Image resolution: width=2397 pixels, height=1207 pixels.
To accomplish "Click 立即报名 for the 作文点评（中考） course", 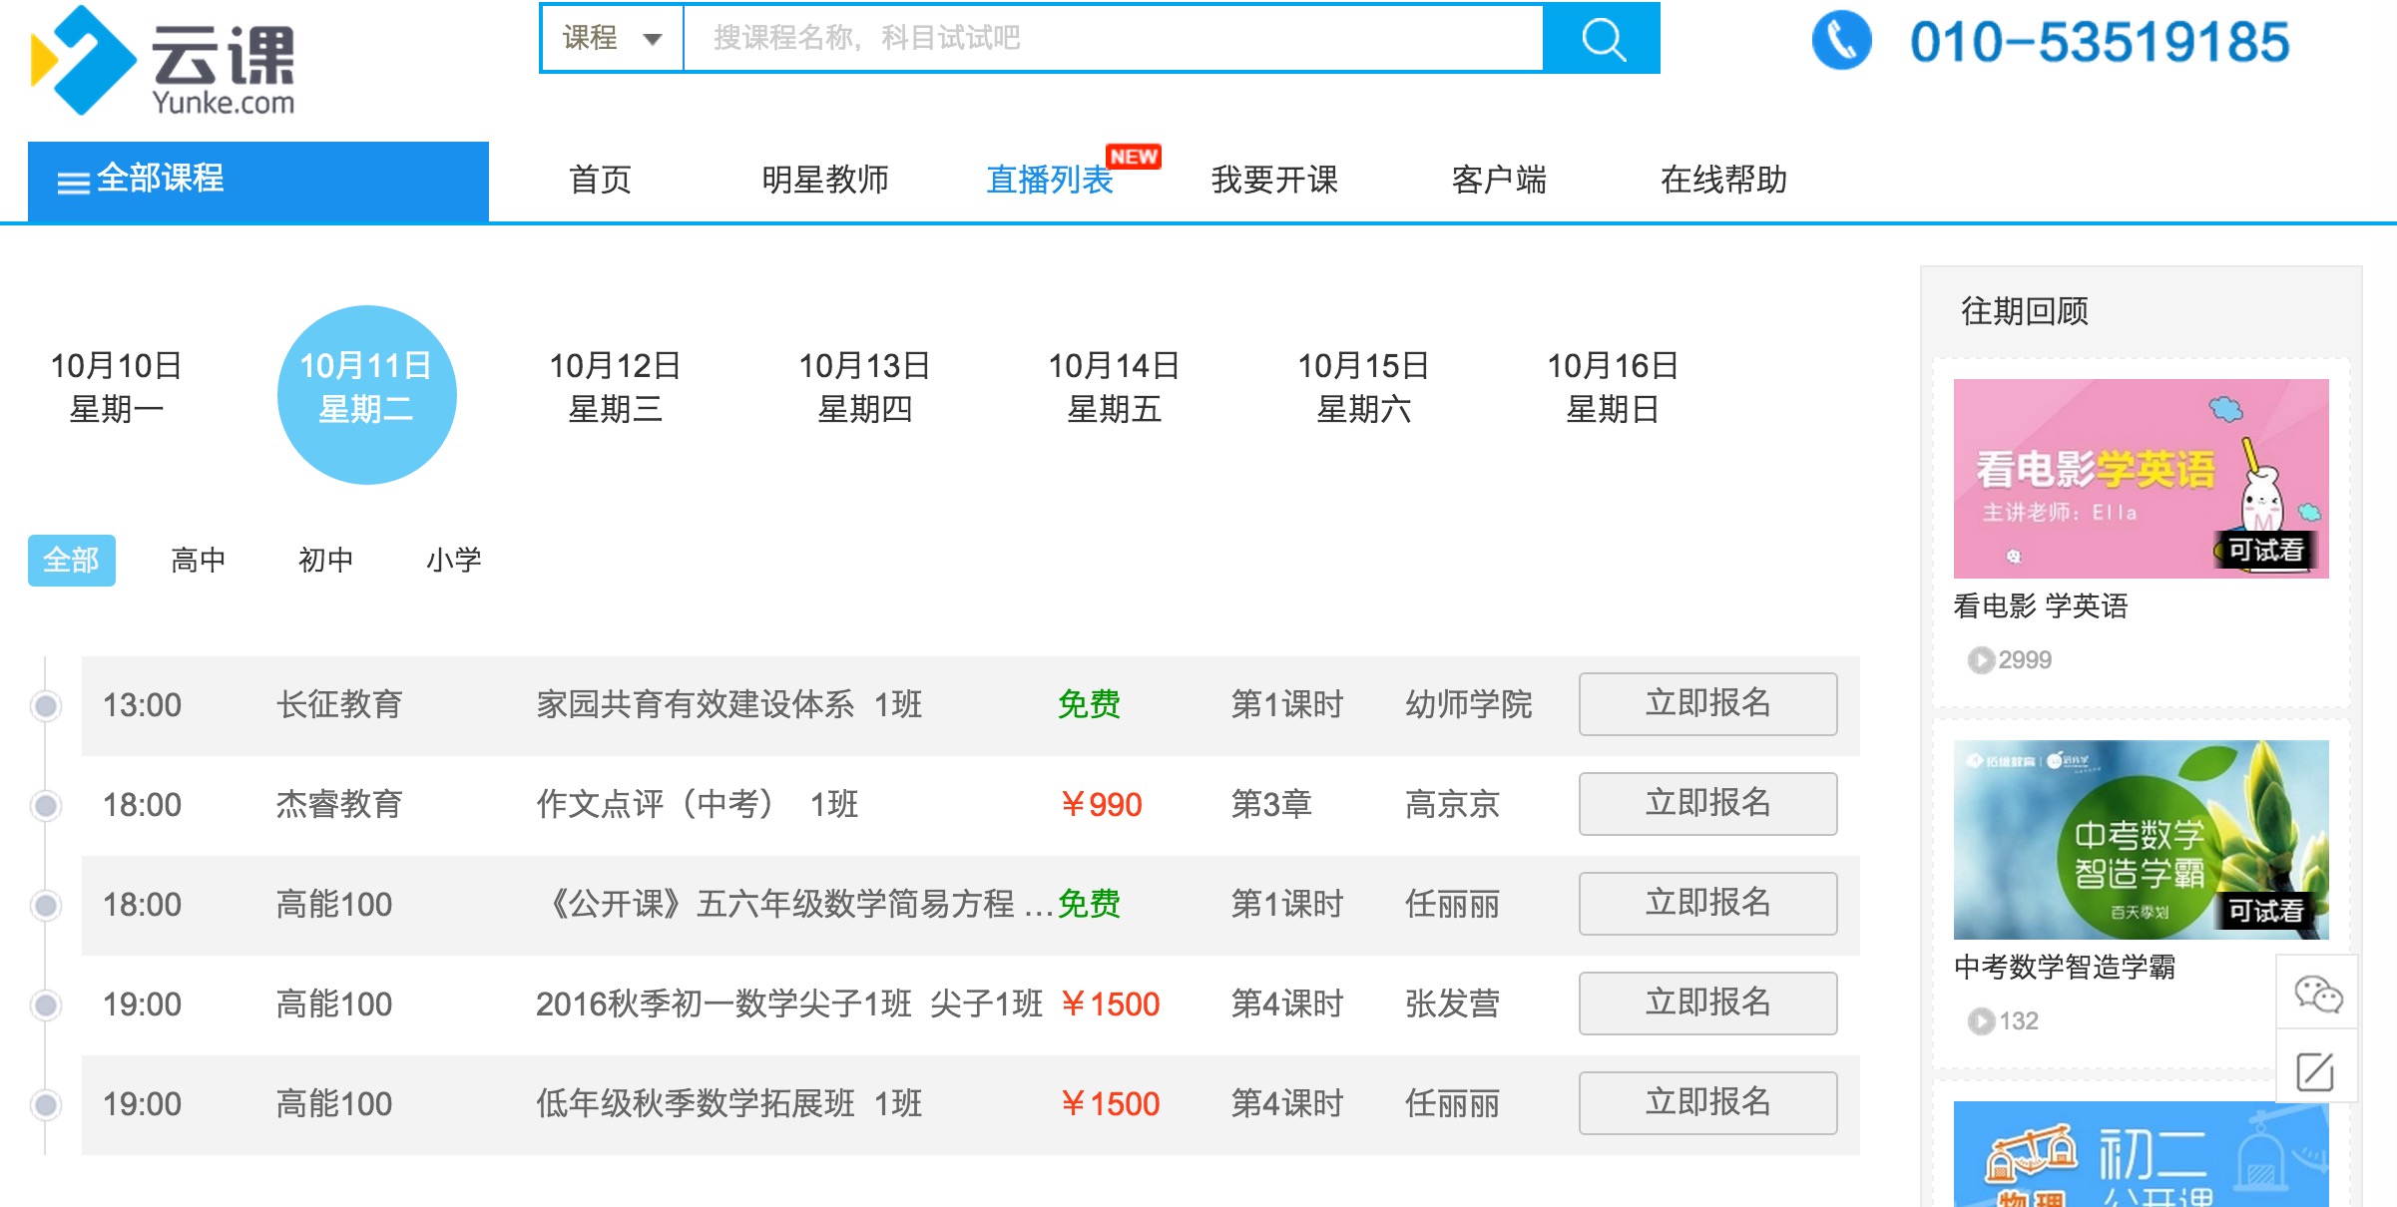I will [1707, 804].
